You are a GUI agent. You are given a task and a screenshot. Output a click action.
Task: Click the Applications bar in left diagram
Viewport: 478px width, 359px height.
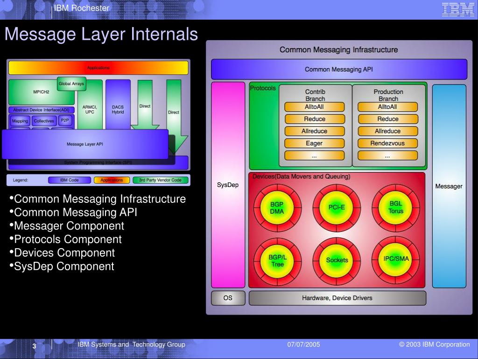(98, 68)
